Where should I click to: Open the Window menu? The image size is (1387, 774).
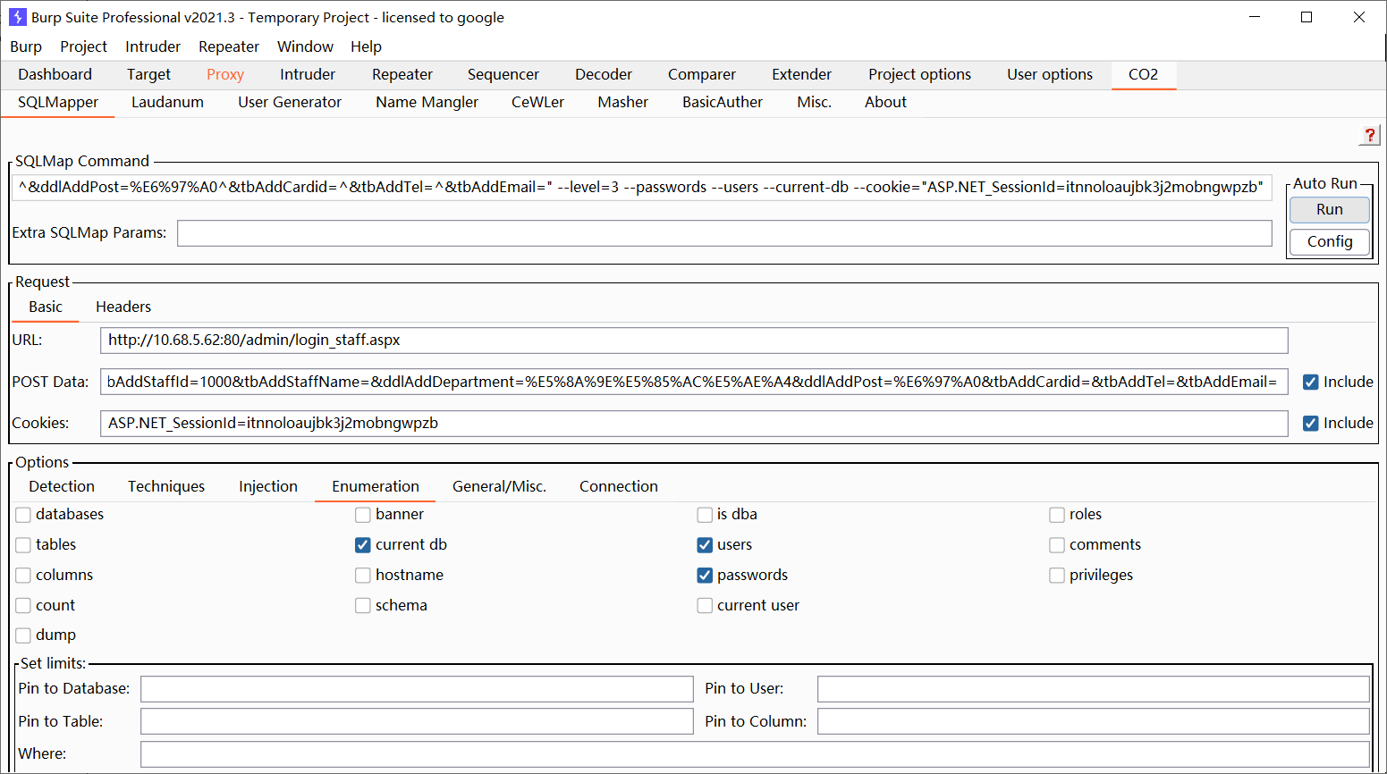pyautogui.click(x=305, y=46)
